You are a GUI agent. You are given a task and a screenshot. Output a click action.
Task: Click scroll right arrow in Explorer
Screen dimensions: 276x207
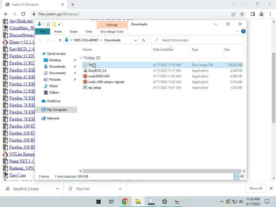pos(244,171)
